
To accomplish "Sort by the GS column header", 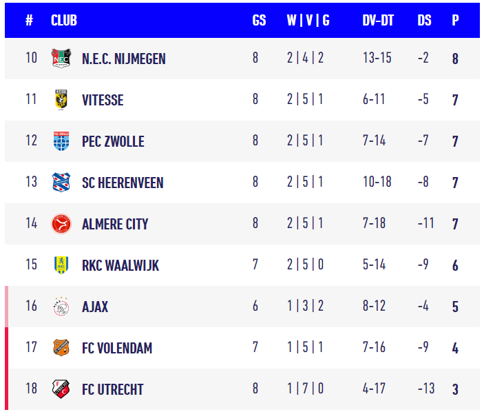I will point(259,21).
